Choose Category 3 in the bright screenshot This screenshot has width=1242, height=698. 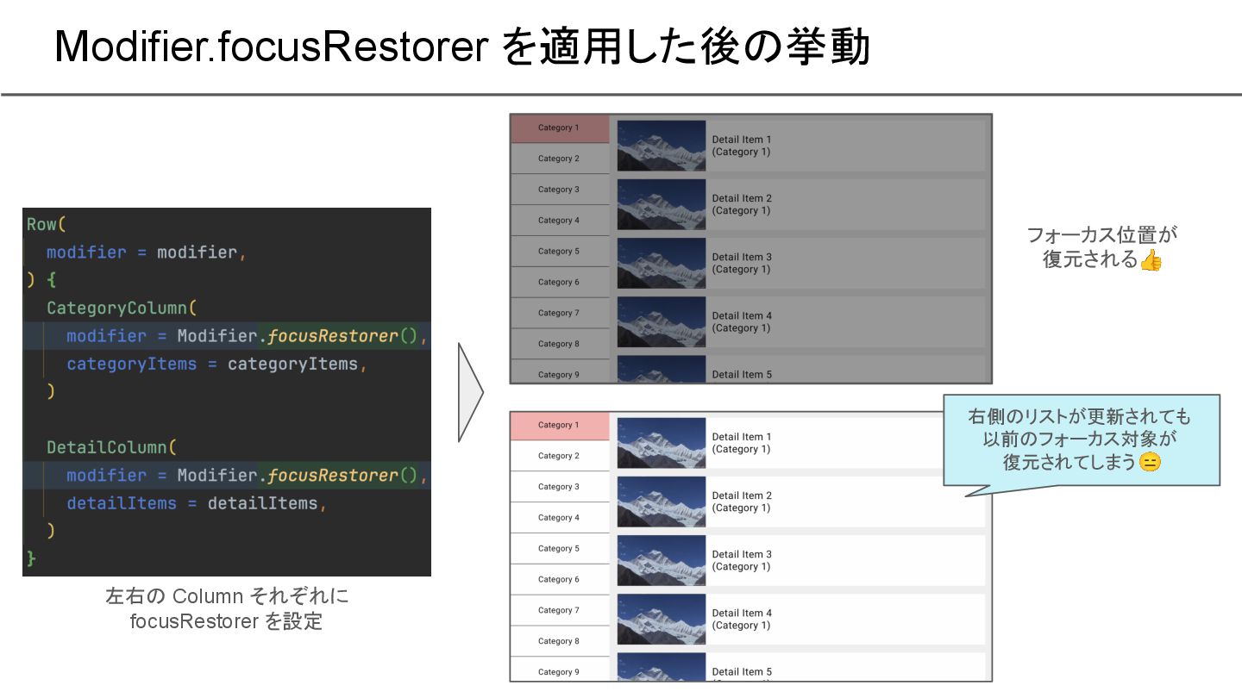click(560, 487)
